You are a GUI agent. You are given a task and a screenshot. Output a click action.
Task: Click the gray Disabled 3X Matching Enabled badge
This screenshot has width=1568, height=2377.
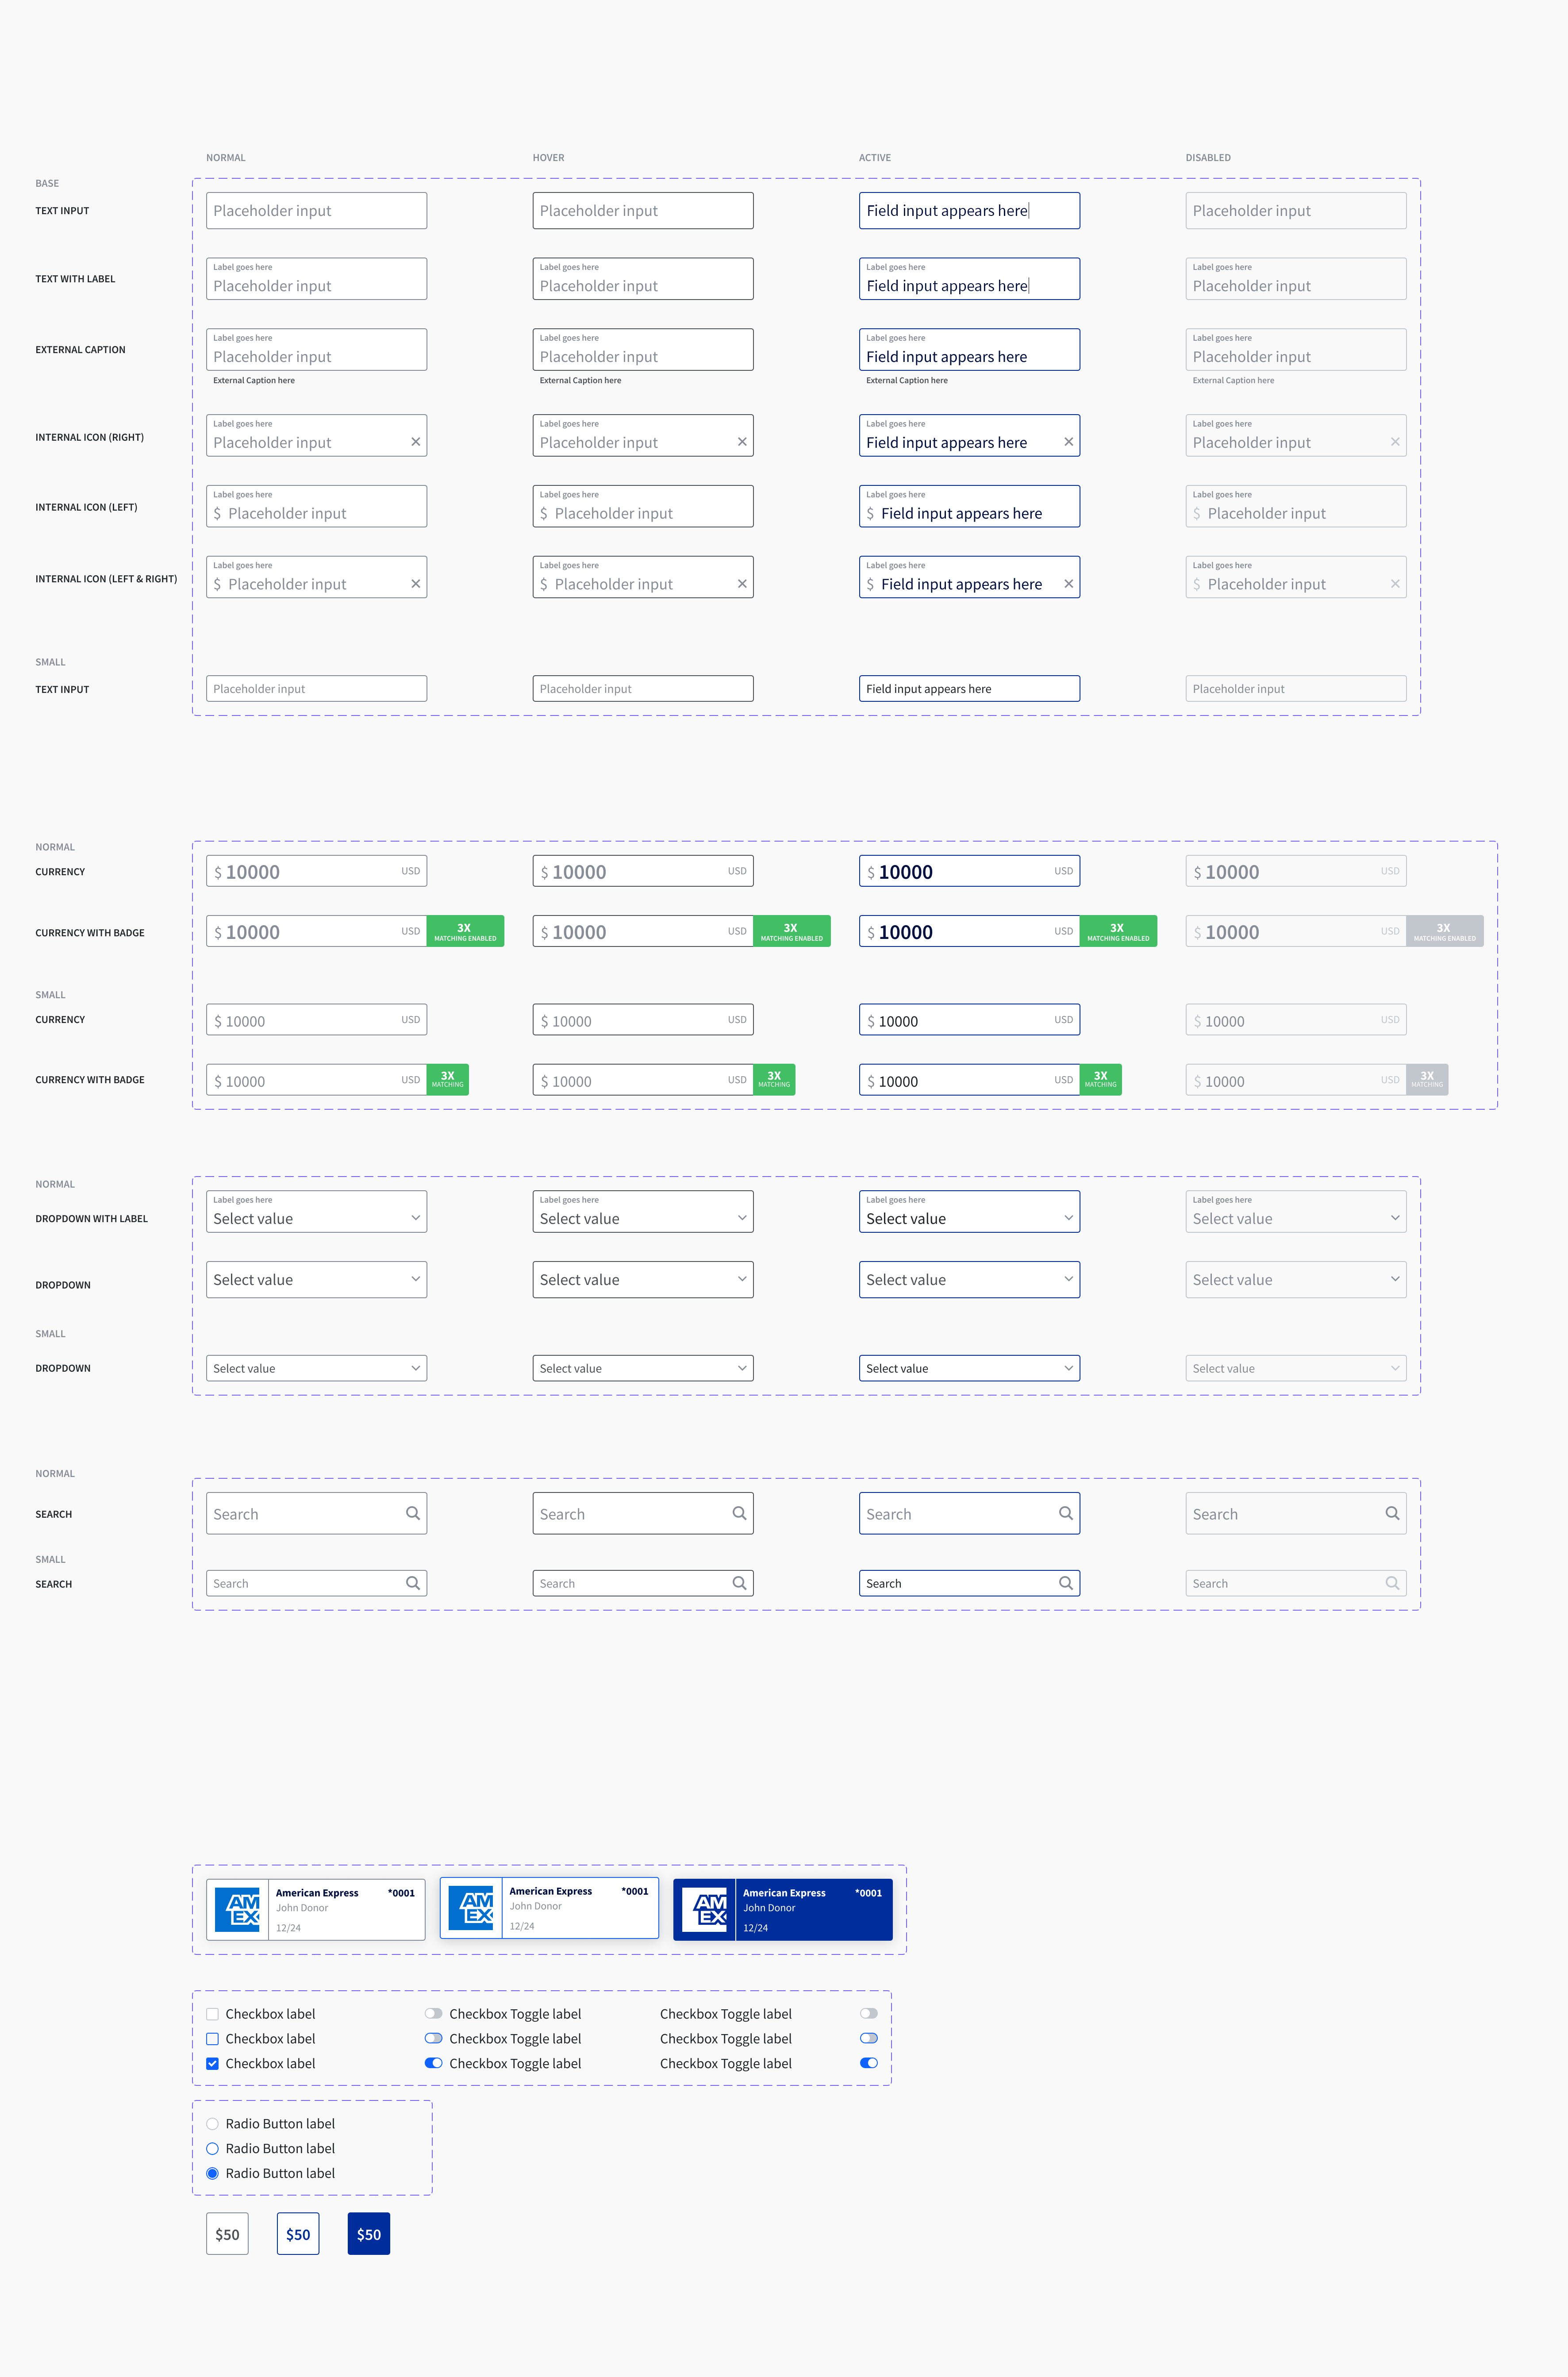coord(1445,931)
